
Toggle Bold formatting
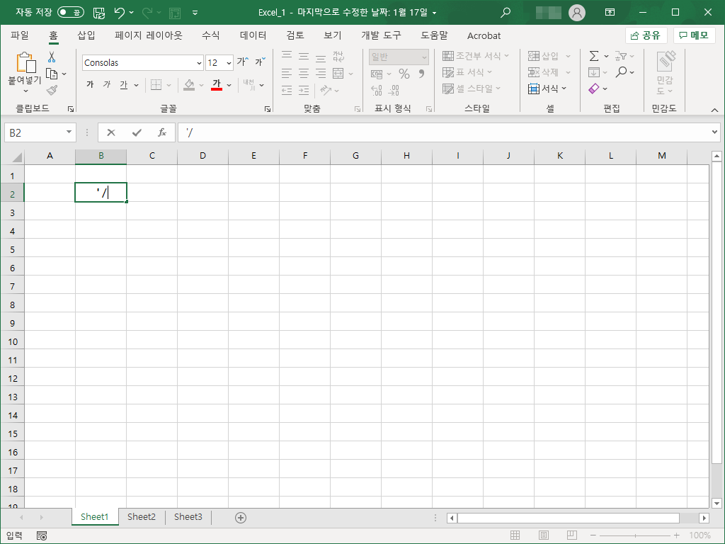[x=90, y=84]
